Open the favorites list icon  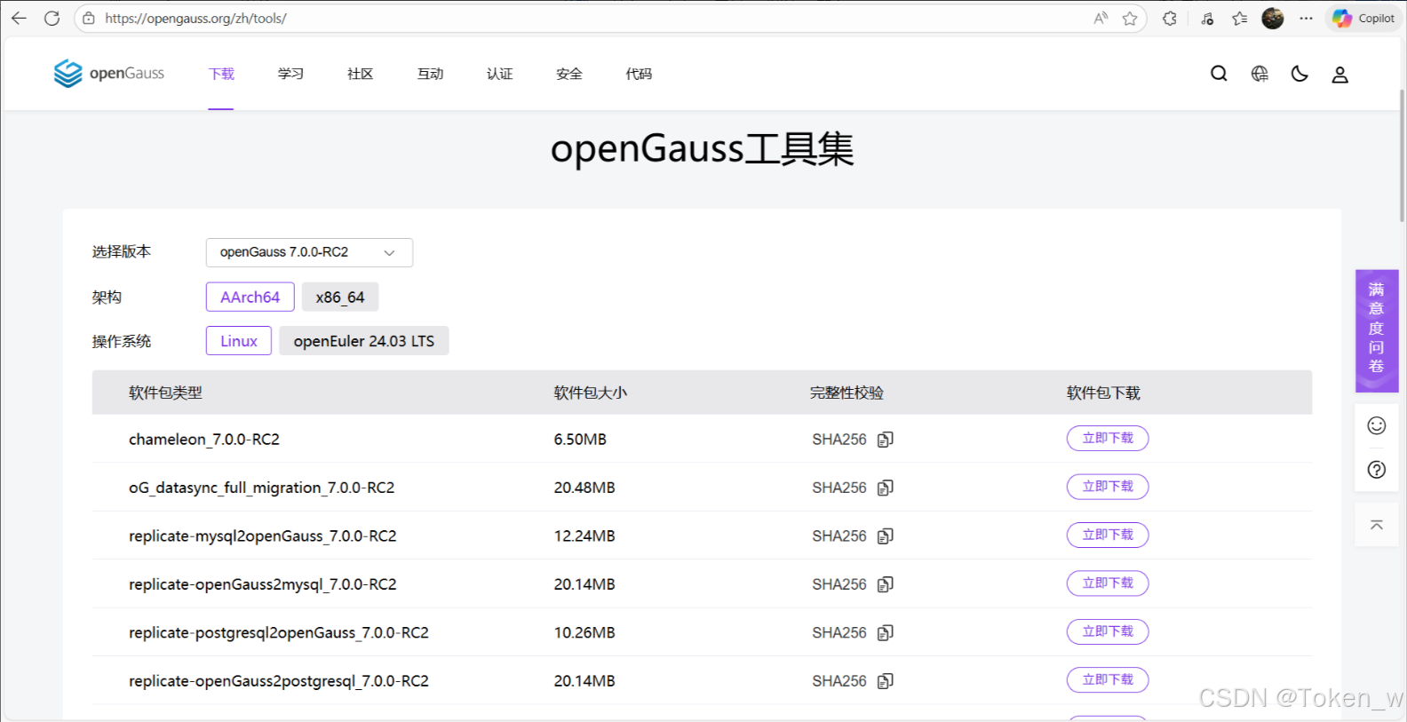point(1240,18)
